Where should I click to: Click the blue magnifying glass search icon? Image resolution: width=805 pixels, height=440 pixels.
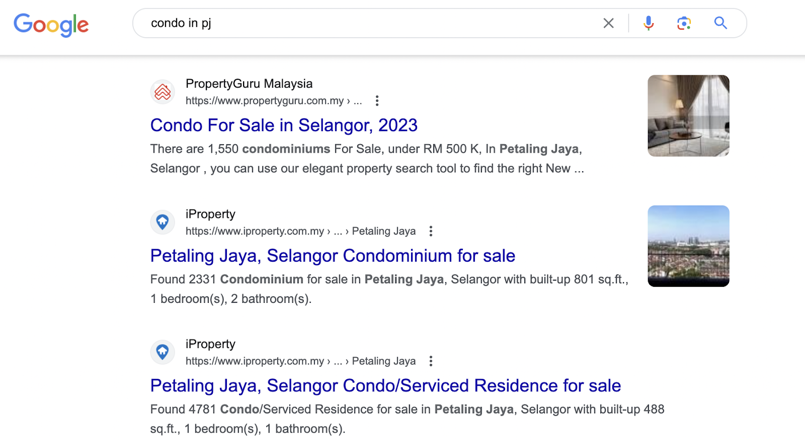point(720,23)
